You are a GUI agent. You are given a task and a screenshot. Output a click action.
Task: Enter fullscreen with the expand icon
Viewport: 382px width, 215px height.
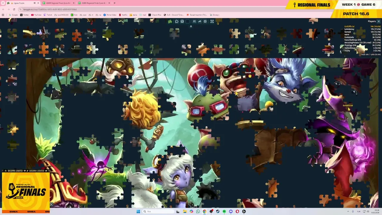212,21
